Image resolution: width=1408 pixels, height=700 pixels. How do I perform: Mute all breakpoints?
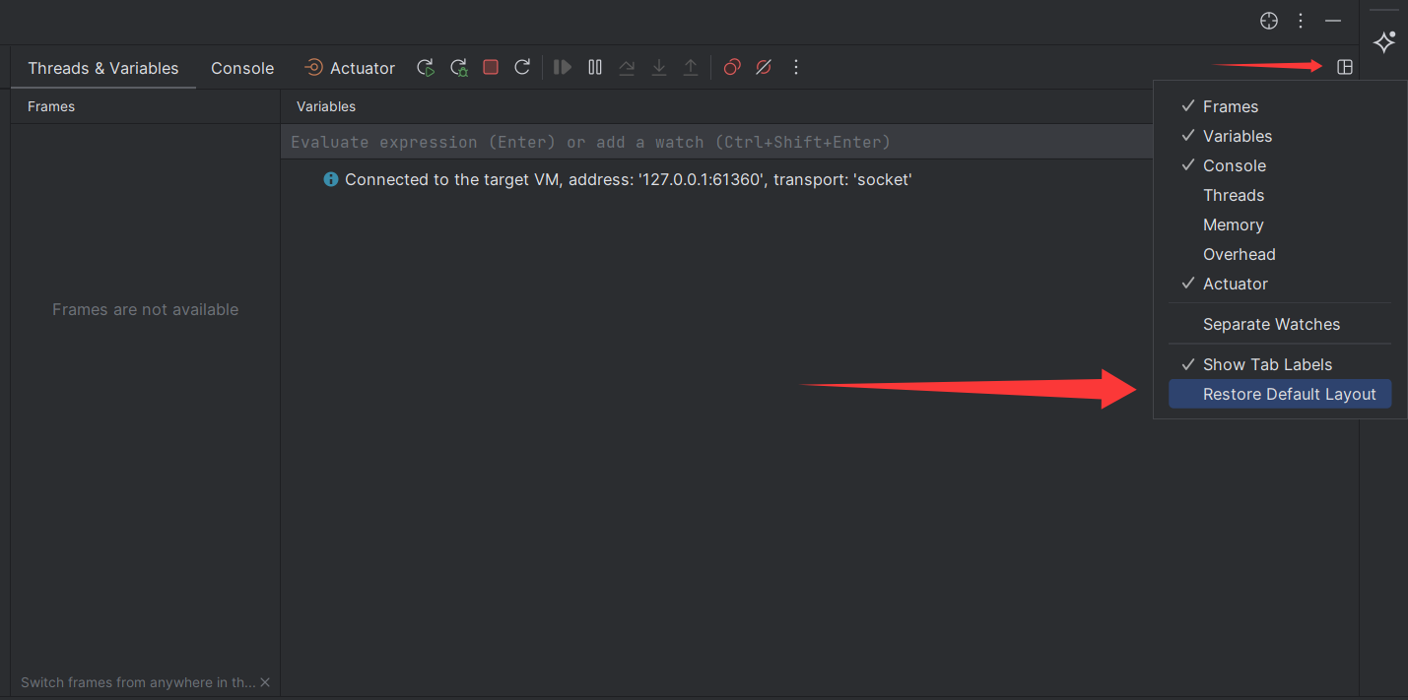pyautogui.click(x=764, y=67)
